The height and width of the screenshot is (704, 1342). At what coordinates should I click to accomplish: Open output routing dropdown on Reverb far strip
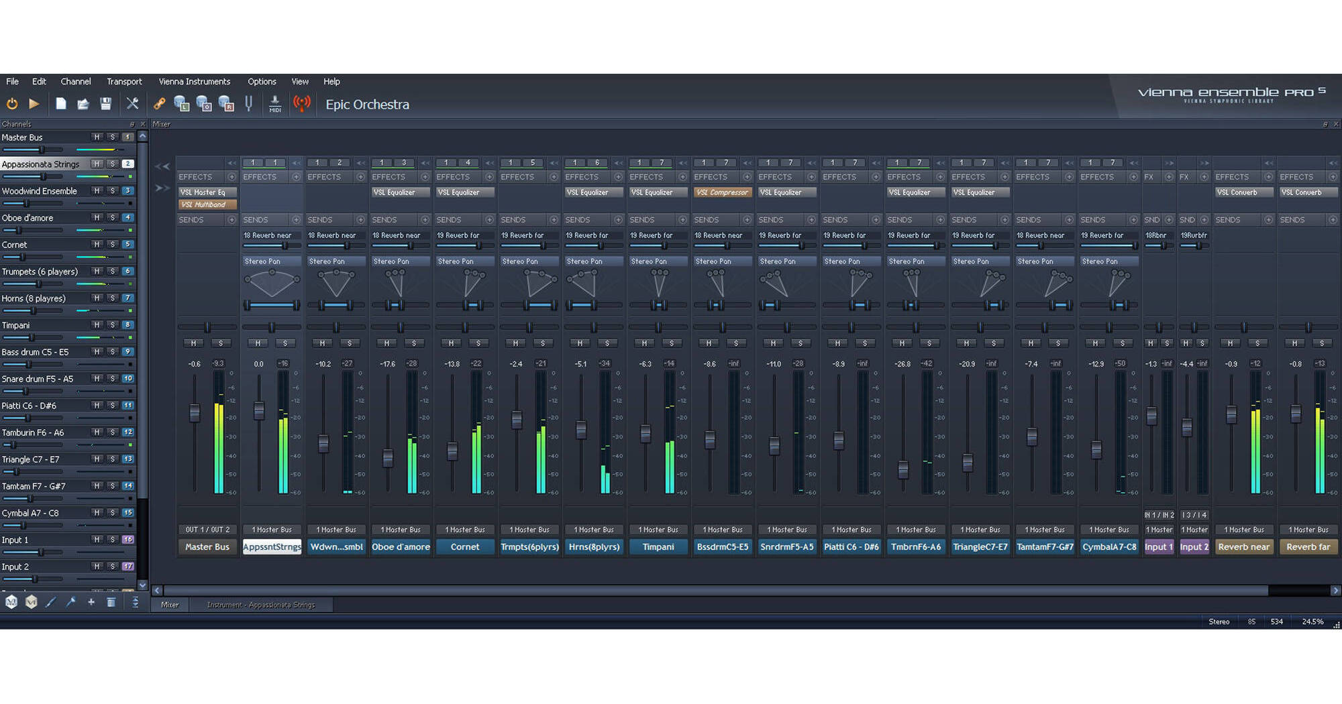[x=1308, y=530]
